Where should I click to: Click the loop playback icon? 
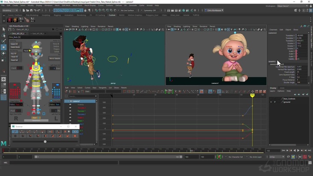point(288,157)
